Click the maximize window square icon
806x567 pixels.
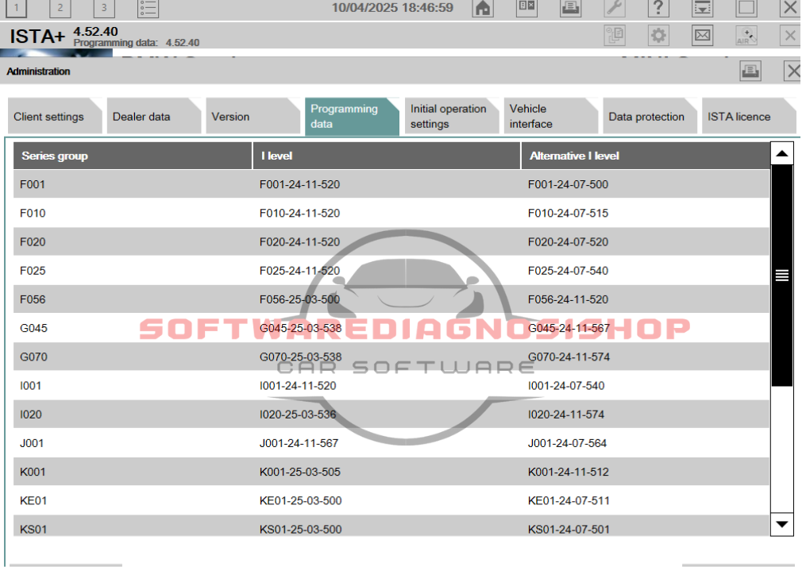pyautogui.click(x=746, y=8)
